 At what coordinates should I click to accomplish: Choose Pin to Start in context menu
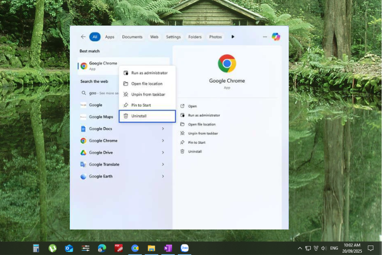pos(147,105)
